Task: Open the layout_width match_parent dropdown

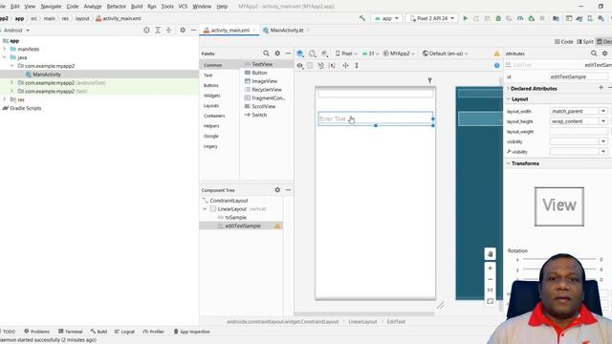Action: pyautogui.click(x=603, y=111)
